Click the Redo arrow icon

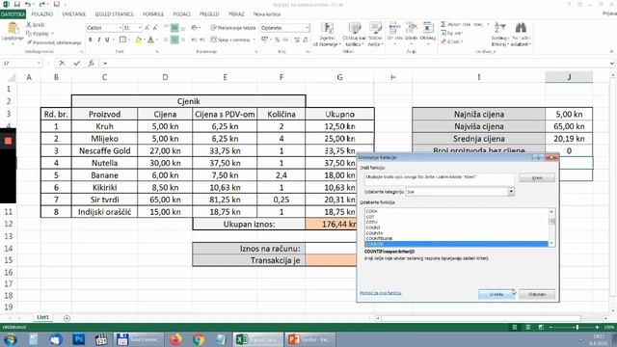pyautogui.click(x=42, y=4)
